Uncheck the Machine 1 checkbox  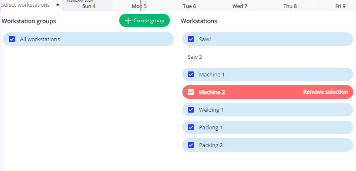[191, 74]
